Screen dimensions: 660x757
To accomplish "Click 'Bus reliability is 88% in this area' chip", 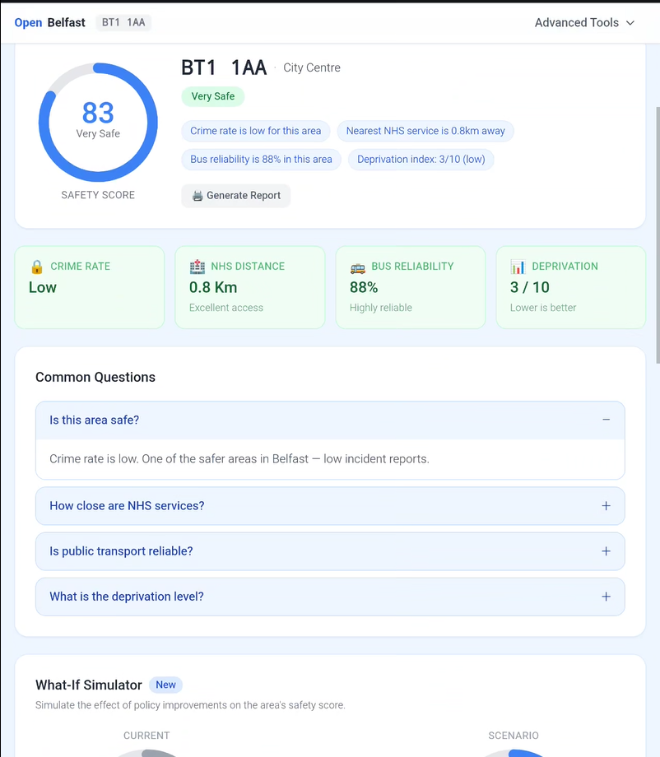I will pyautogui.click(x=261, y=160).
